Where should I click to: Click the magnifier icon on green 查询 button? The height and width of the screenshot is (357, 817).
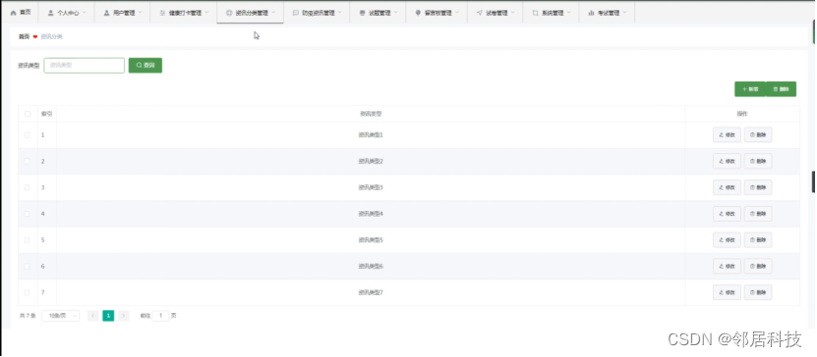(x=140, y=66)
